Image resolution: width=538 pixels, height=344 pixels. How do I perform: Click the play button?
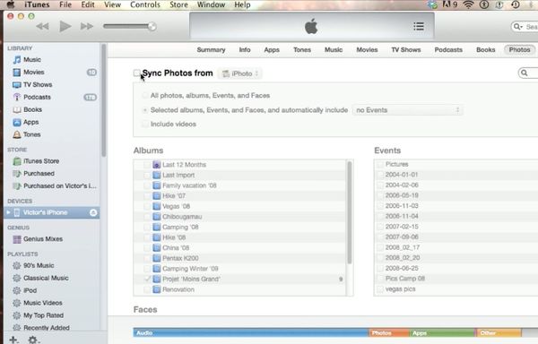pos(65,26)
